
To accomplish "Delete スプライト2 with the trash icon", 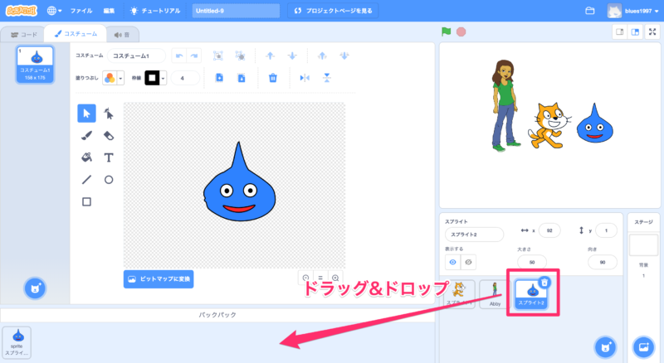I will (544, 283).
